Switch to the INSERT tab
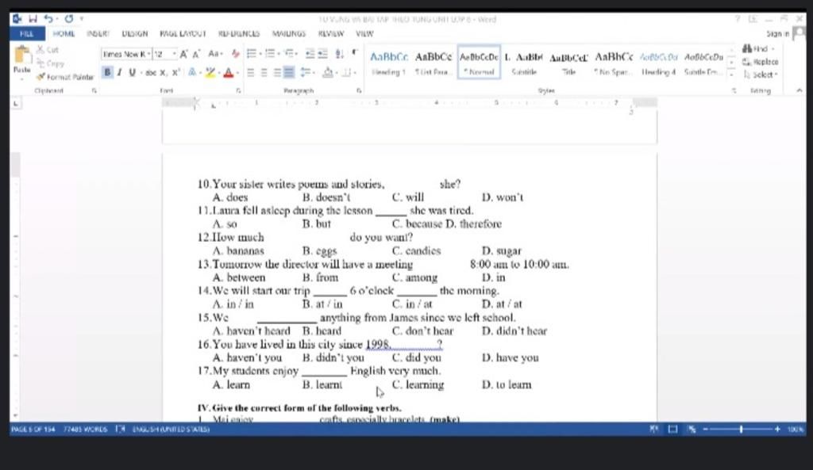Viewport: 813px width, 470px height. pos(98,33)
